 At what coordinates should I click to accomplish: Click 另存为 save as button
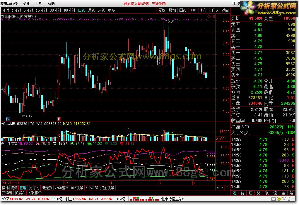tap(34, 188)
